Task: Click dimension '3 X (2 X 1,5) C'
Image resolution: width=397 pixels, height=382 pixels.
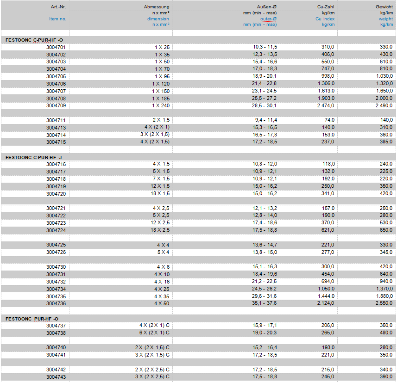Action: [x=152, y=355]
